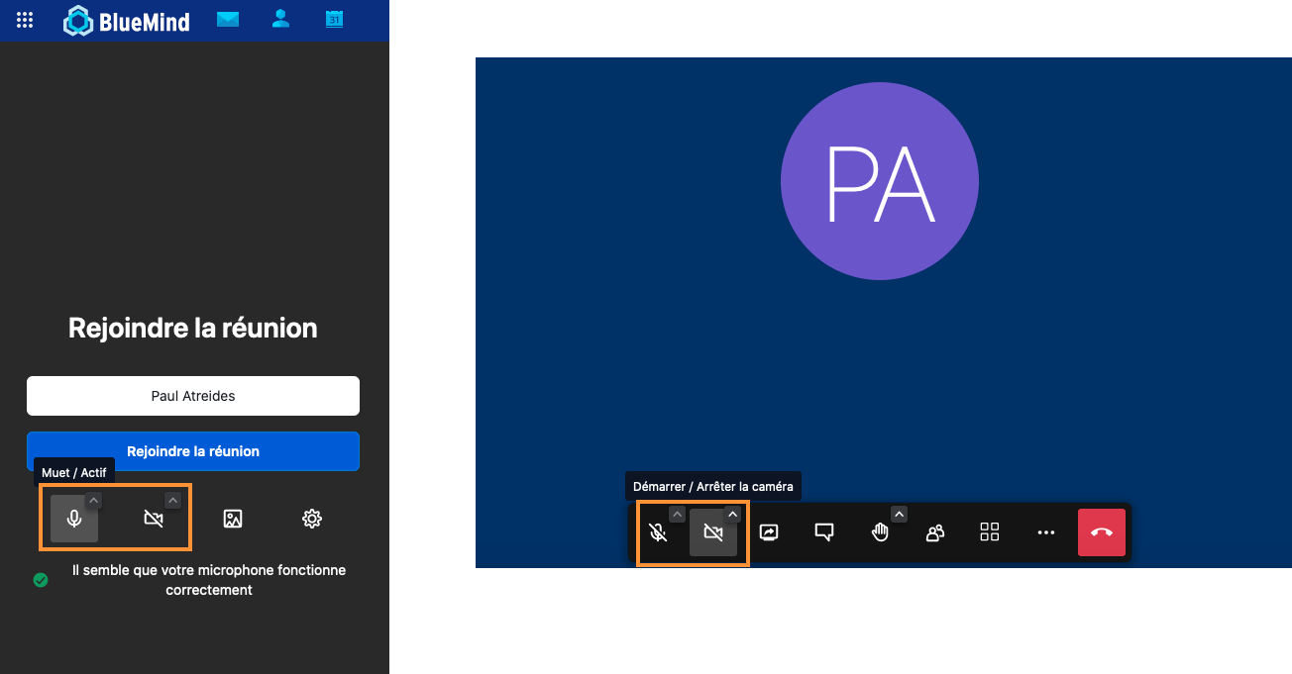Expand microphone options in the pre-join panel

coord(94,501)
